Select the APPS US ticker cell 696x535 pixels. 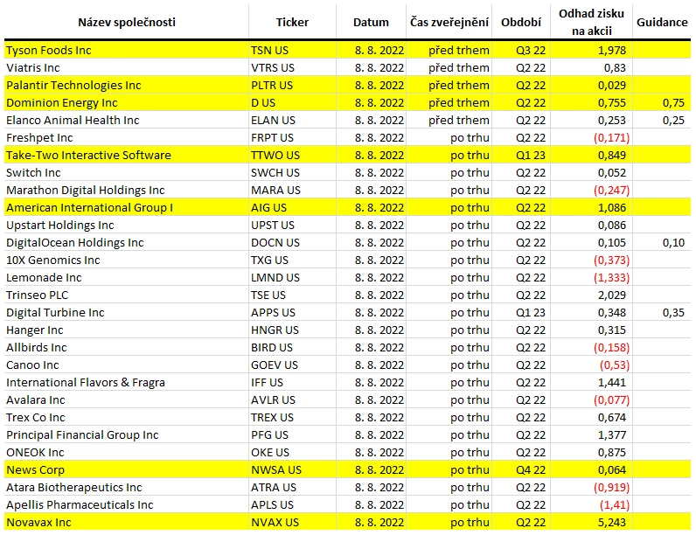[x=292, y=312]
